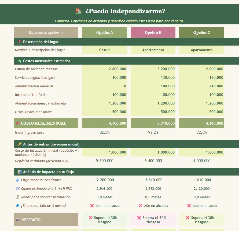This screenshot has width=239, height=231.
Task: Edit Opción B canon de arriendo 3.200.000
Action: pyautogui.click(x=153, y=69)
